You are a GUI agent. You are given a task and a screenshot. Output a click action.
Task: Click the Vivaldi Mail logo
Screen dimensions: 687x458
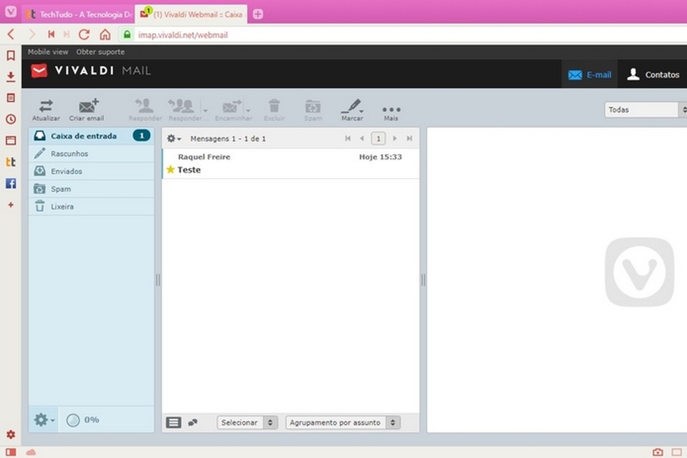(91, 71)
